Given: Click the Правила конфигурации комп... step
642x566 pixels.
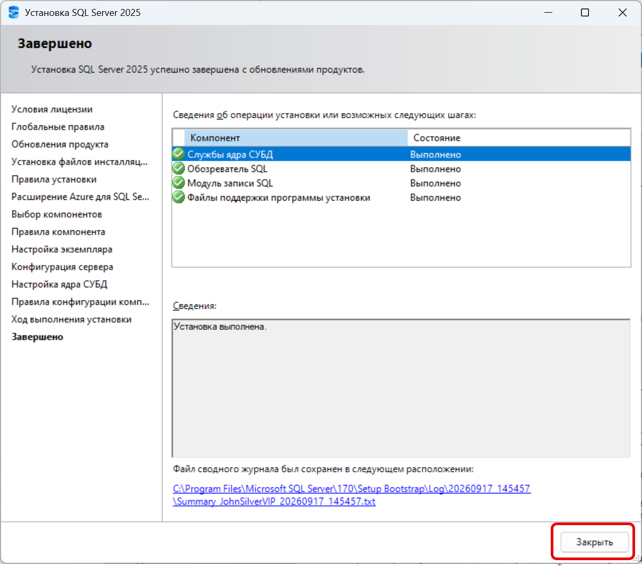Looking at the screenshot, I should tap(81, 302).
